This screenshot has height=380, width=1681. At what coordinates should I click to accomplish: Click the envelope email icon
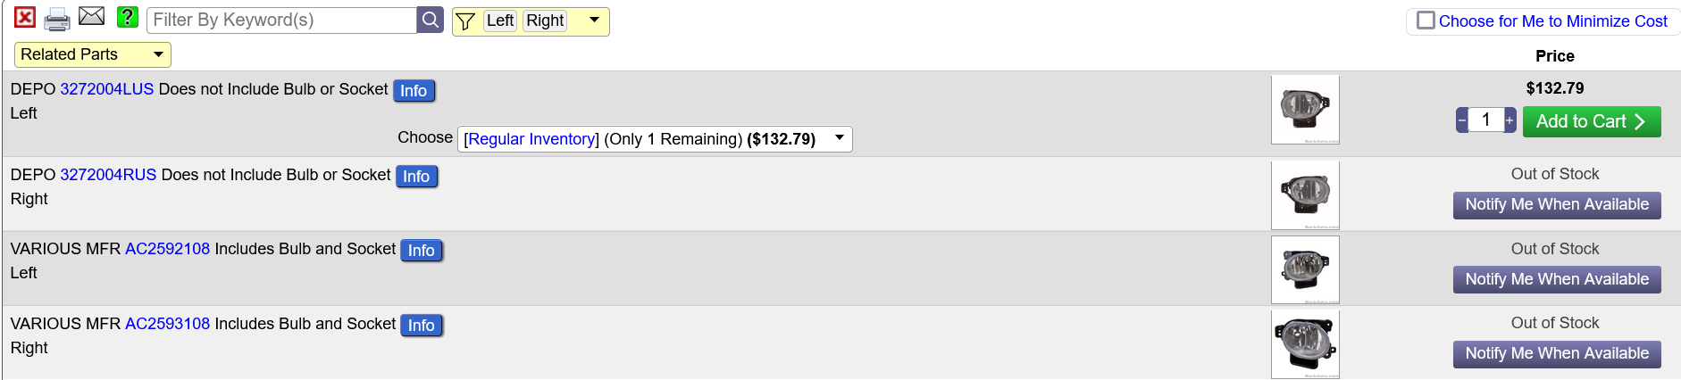coord(92,16)
